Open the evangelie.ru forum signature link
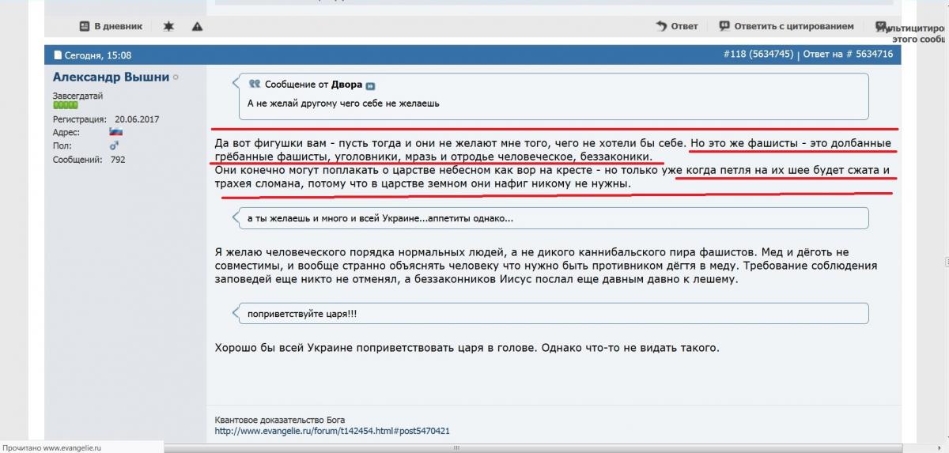Viewport: 949px width, 453px height. pos(332,431)
